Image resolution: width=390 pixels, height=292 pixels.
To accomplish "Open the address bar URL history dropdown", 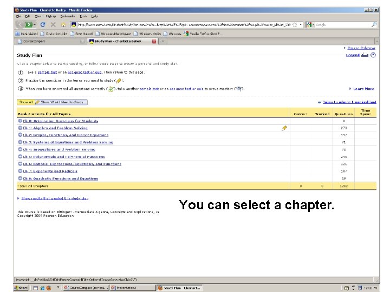I will (x=301, y=24).
